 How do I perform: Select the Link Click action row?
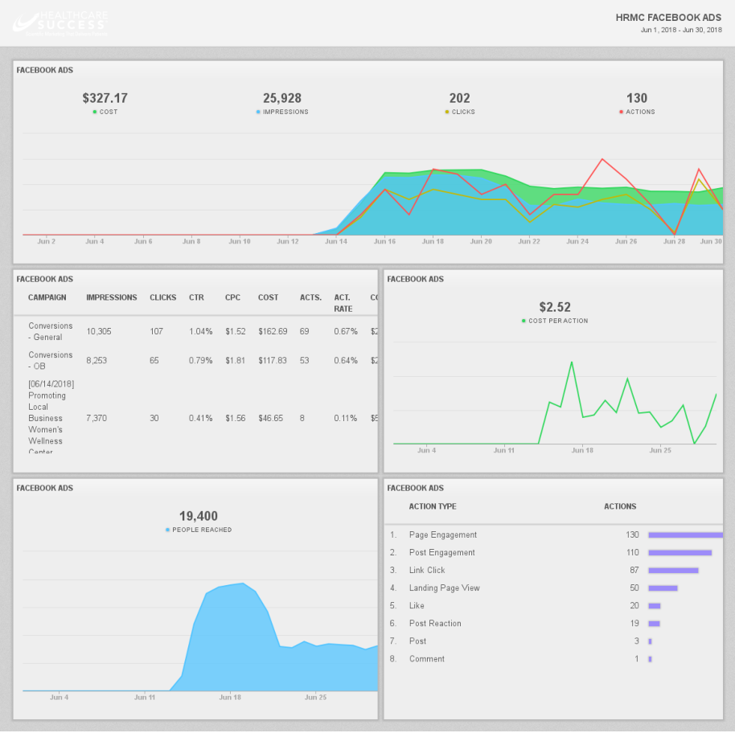pos(553,571)
